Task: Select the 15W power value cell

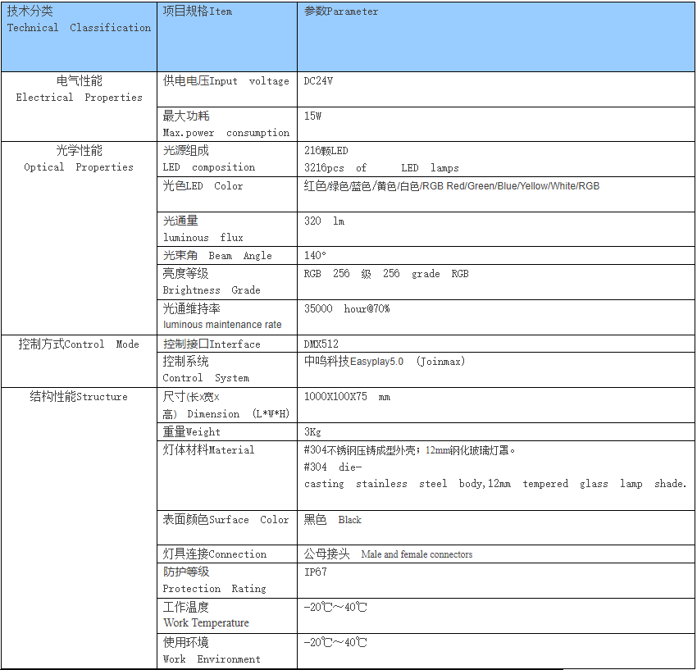Action: click(x=313, y=116)
